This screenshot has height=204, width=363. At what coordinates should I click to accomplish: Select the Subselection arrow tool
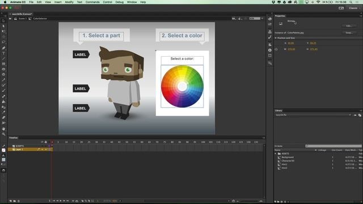[x=3, y=26]
